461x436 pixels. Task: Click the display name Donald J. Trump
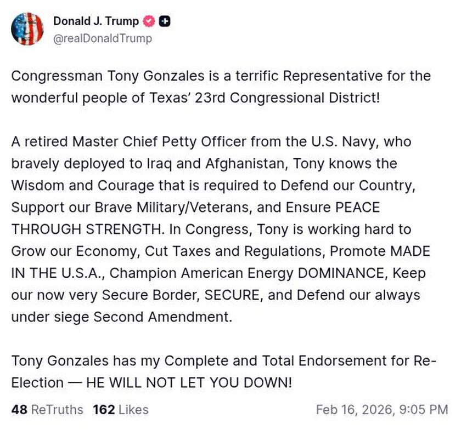[95, 21]
